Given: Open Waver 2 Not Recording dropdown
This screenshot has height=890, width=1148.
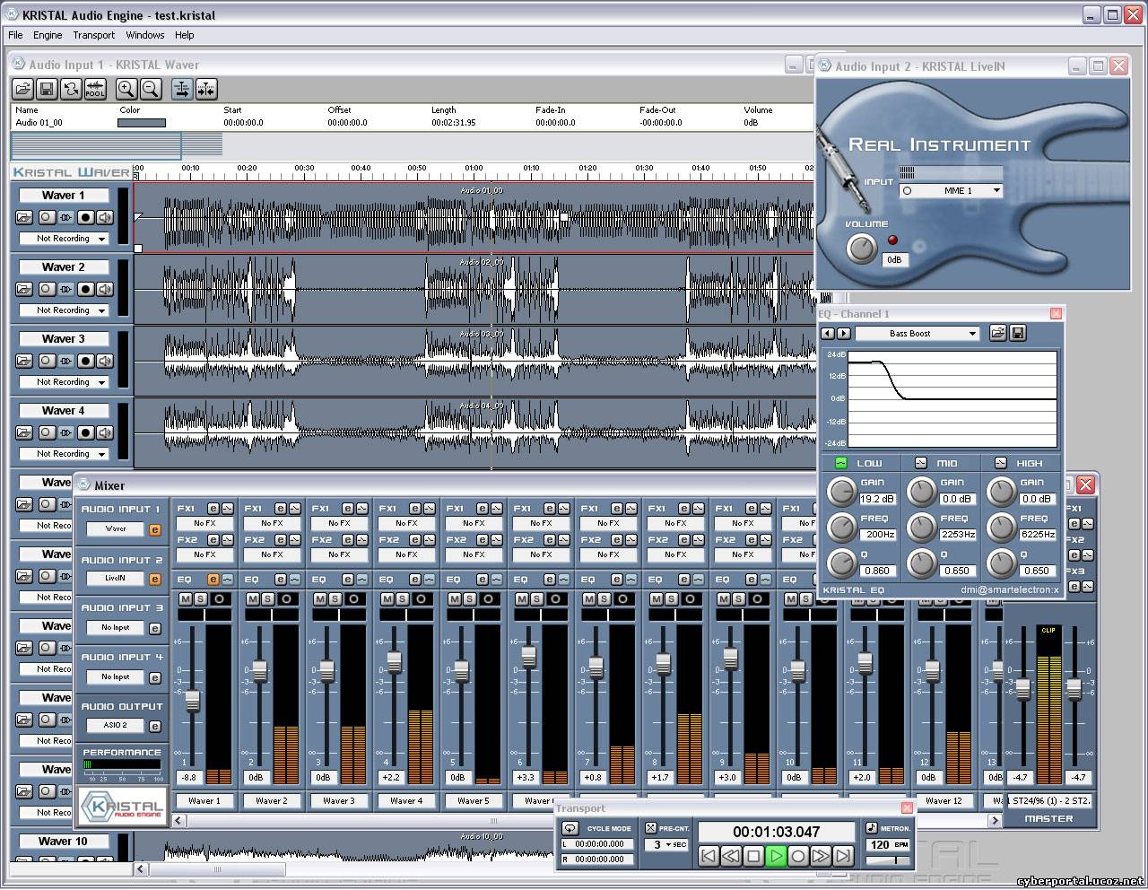Looking at the screenshot, I should point(64,310).
